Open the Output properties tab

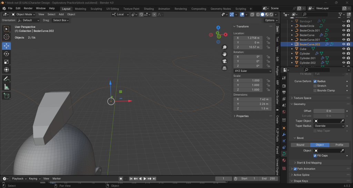pyautogui.click(x=284, y=92)
